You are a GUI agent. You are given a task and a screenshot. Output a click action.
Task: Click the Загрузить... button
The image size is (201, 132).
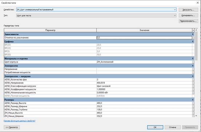pos(188,10)
